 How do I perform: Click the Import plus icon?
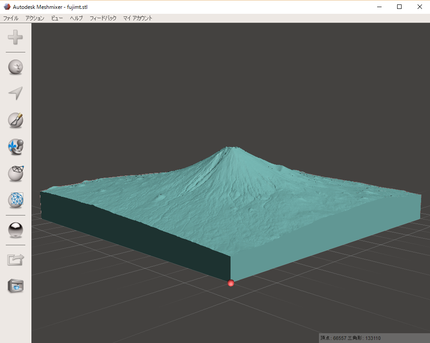coord(16,37)
